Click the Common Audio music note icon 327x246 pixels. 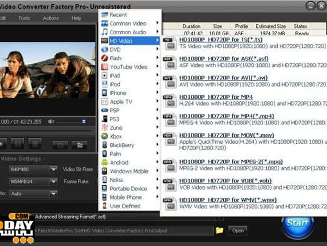tap(104, 32)
